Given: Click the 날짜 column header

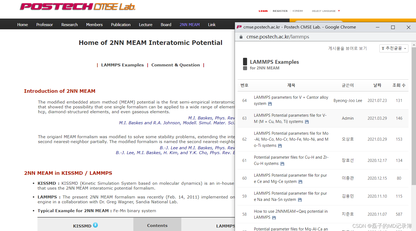Looking at the screenshot, I should (x=377, y=85).
